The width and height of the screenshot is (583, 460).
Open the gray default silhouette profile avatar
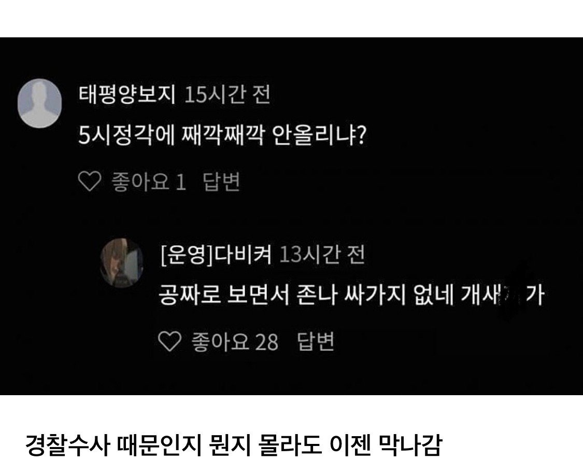click(x=40, y=103)
